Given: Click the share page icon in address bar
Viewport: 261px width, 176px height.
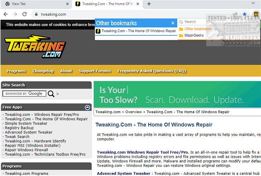Looking at the screenshot, I should [235, 14].
